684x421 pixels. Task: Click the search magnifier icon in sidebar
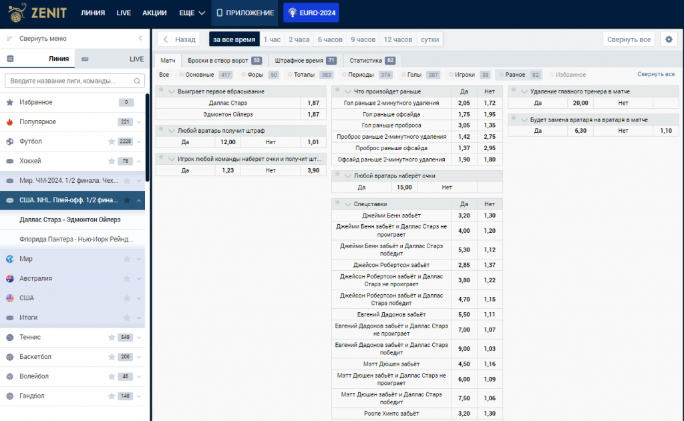137,81
